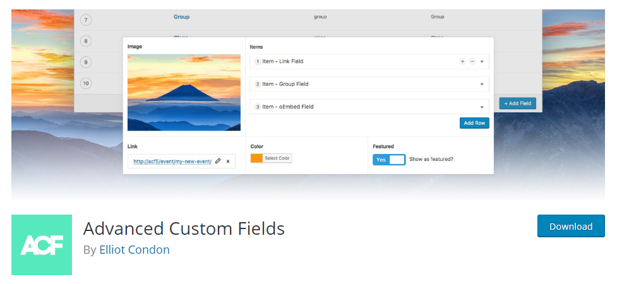
Task: Click the row number 9 circle handle
Action: pyautogui.click(x=86, y=62)
